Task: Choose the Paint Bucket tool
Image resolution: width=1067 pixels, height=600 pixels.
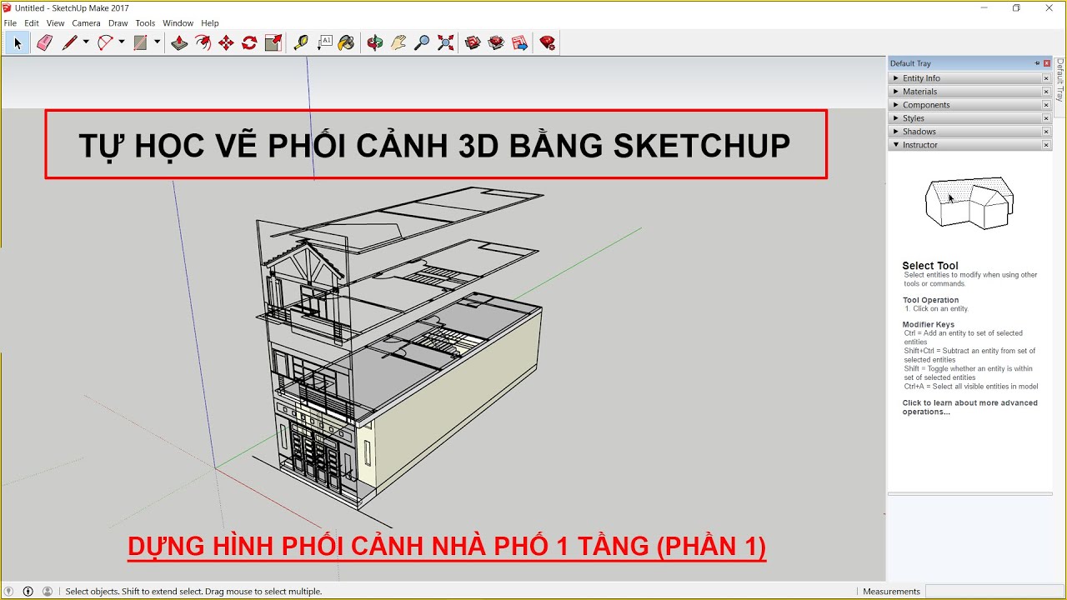Action: click(347, 42)
